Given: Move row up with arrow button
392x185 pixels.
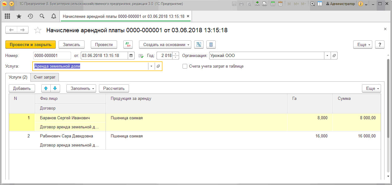Looking at the screenshot, I should (x=46, y=88).
